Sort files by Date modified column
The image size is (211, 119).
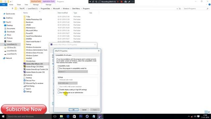(63, 13)
